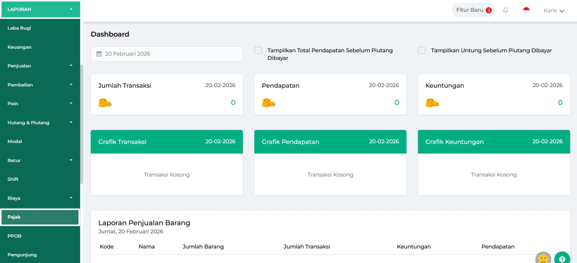Open the Karis user dropdown
577x263 pixels.
pyautogui.click(x=554, y=11)
